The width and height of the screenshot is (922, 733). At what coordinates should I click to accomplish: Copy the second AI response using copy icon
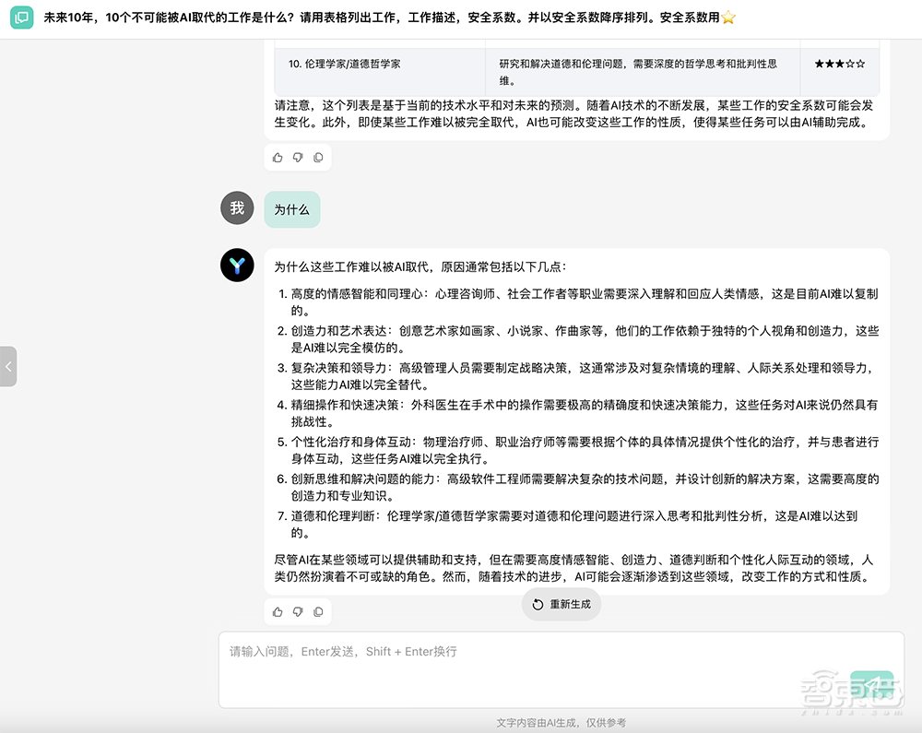coord(318,611)
